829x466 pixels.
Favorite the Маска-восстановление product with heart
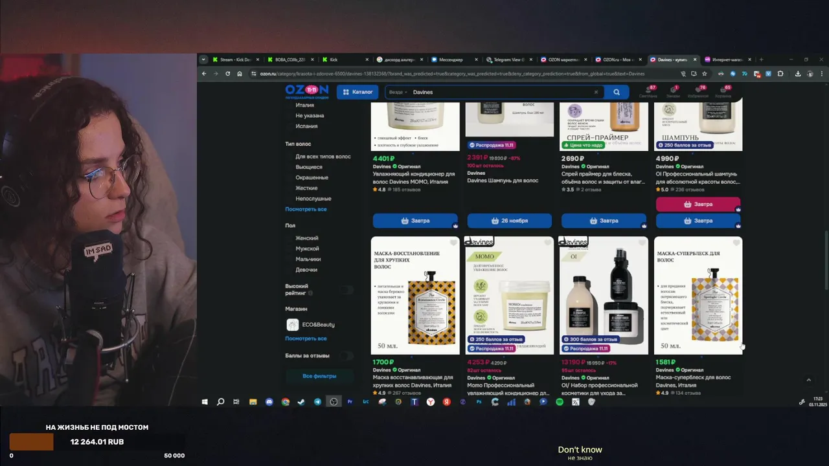[453, 243]
